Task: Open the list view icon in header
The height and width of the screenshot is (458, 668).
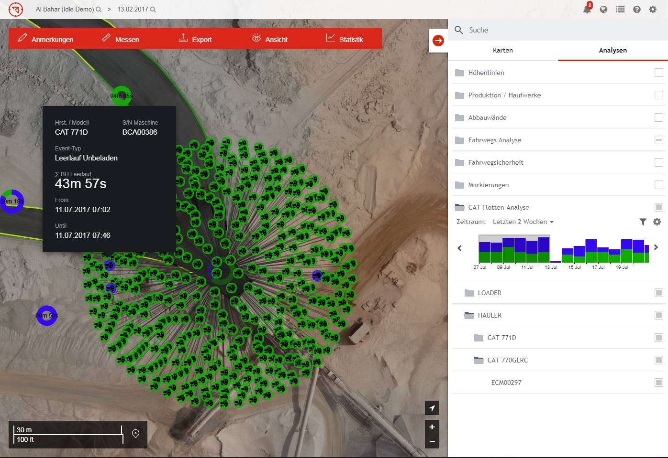Action: tap(620, 10)
